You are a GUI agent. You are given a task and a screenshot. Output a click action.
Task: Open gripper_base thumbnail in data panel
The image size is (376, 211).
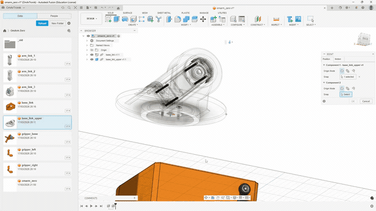[x=10, y=138]
